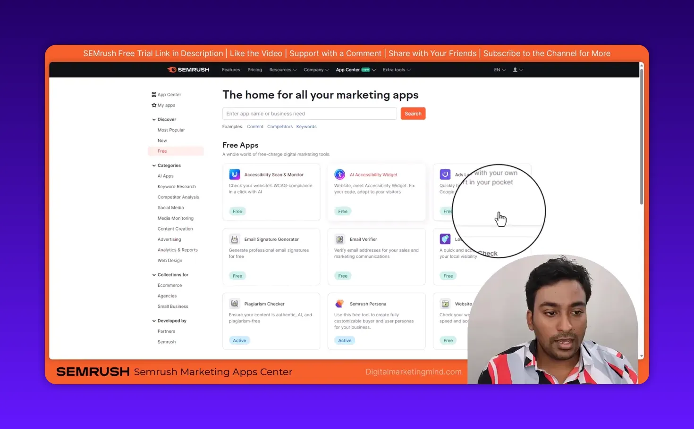Select the Plagiarism Checker icon
This screenshot has height=429, width=694.
pyautogui.click(x=235, y=304)
